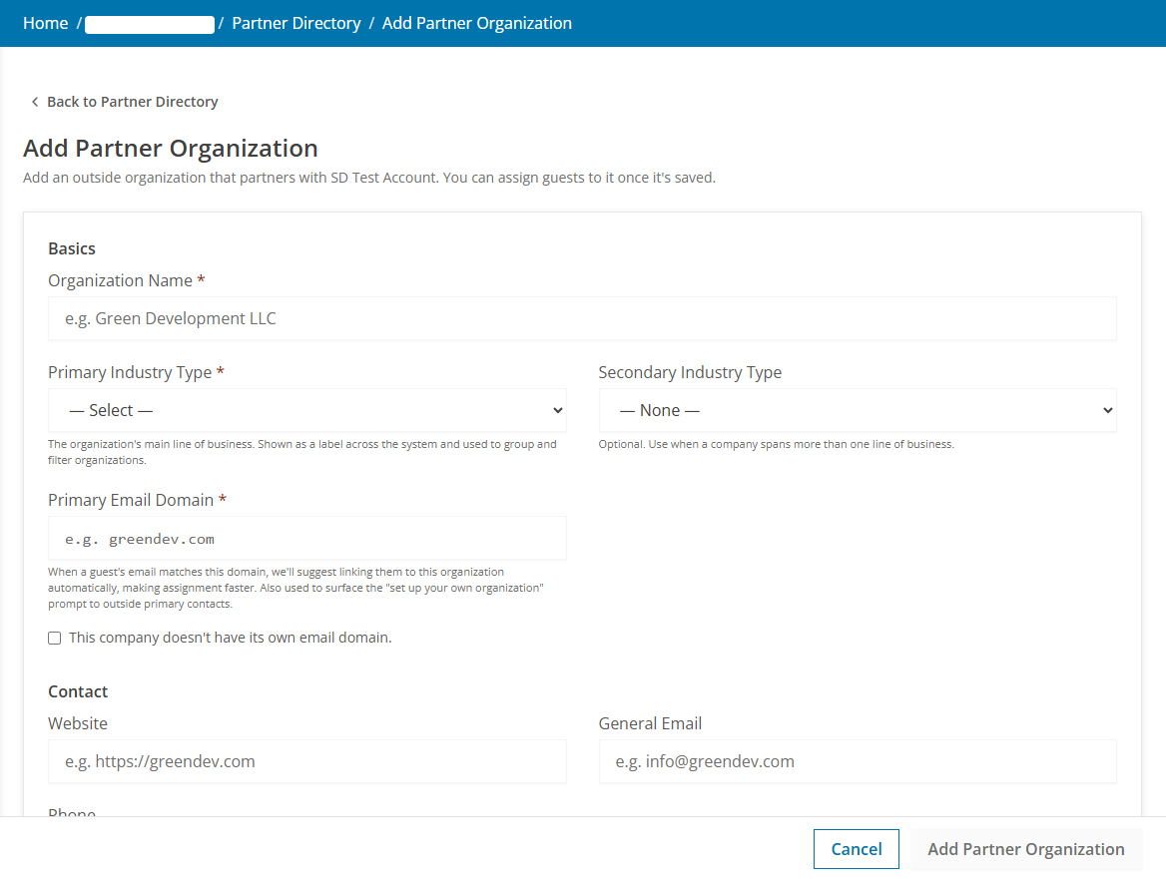Click the General Email label

[x=650, y=723]
